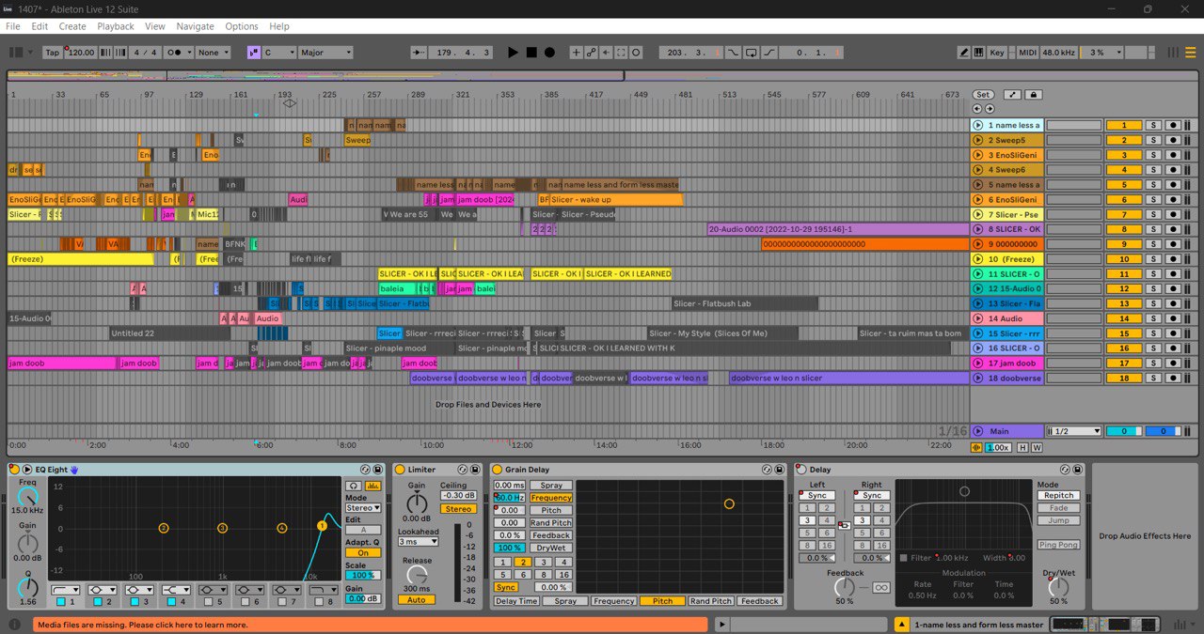The image size is (1204, 634).
Task: Disable Adaptive Q On button
Action: click(362, 553)
